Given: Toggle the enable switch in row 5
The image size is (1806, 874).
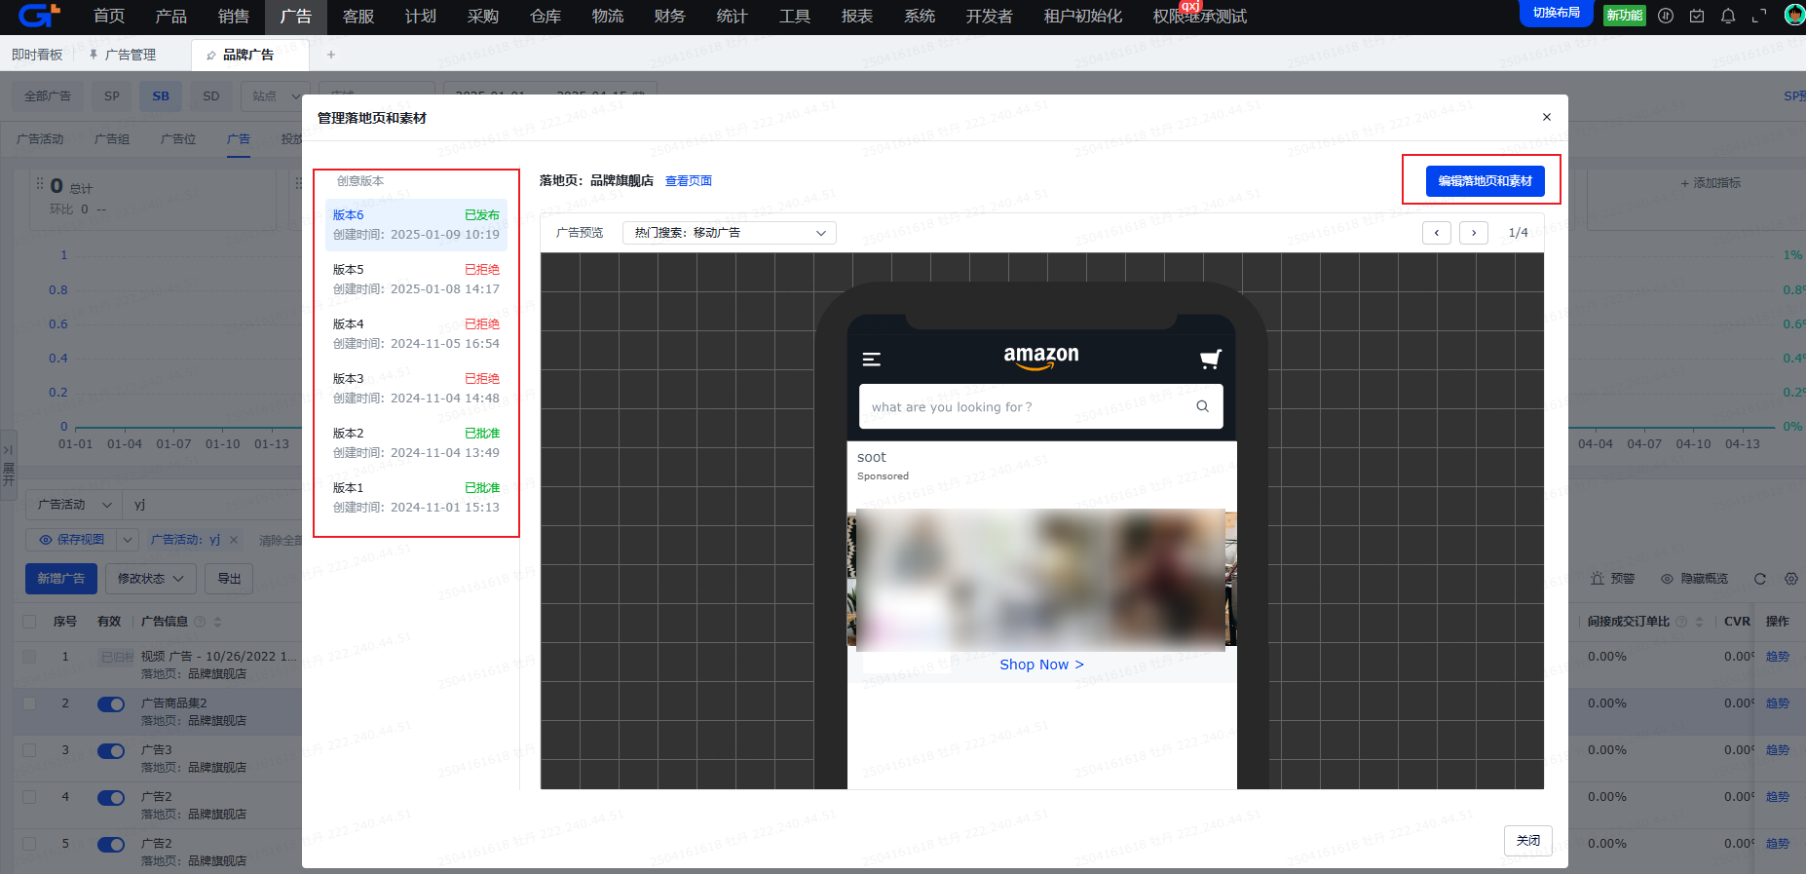Looking at the screenshot, I should [x=111, y=845].
